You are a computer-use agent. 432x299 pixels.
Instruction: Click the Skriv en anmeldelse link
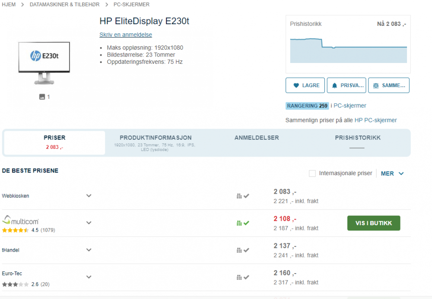(x=126, y=35)
